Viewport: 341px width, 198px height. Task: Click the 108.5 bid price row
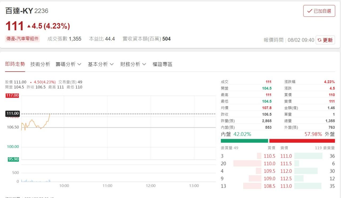[269, 186]
